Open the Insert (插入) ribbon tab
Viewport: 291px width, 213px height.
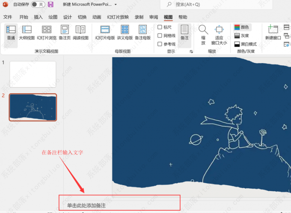click(38, 17)
